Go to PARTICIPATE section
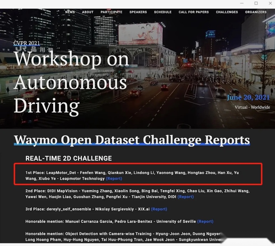Image resolution: width=275 pixels, height=246 pixels. point(111,12)
